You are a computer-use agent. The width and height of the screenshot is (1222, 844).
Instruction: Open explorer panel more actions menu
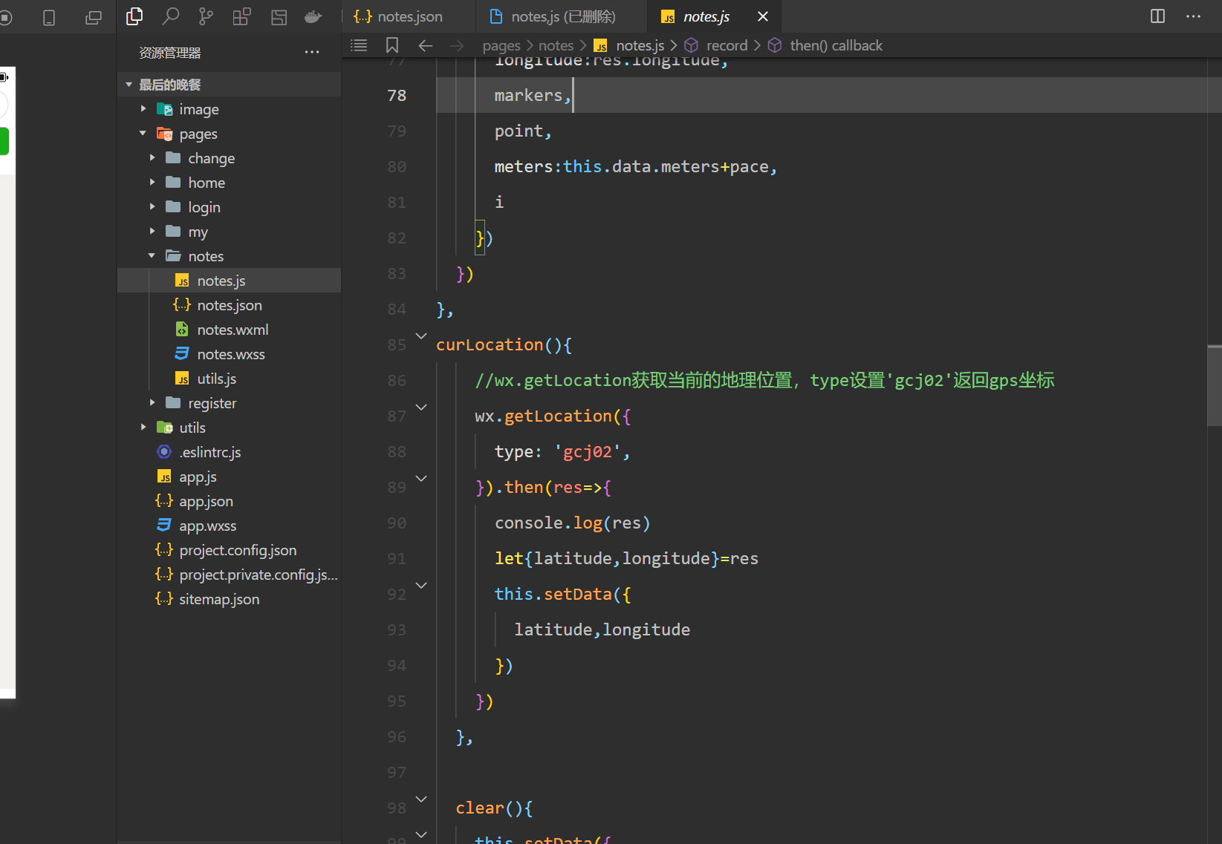click(x=312, y=52)
